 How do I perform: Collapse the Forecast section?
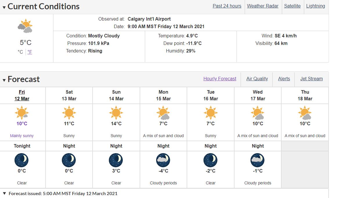4,80
